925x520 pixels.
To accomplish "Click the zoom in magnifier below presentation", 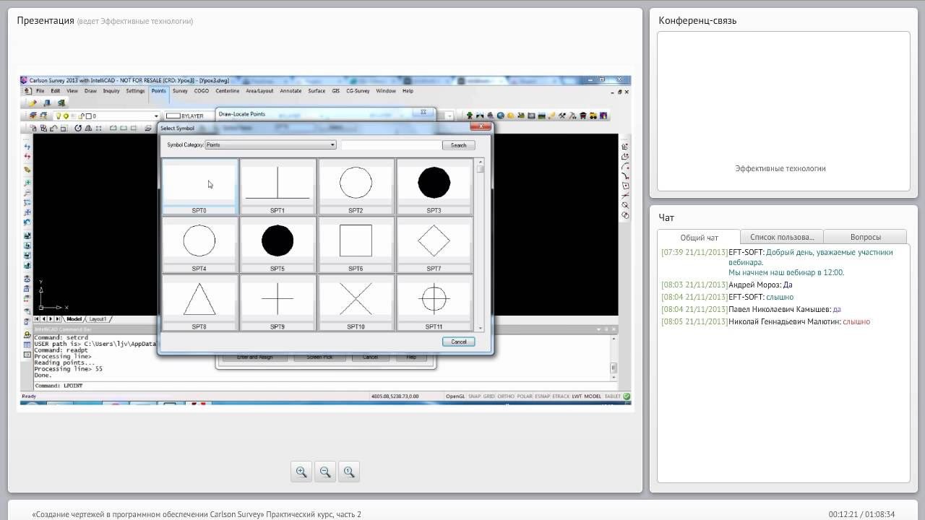I will click(301, 472).
